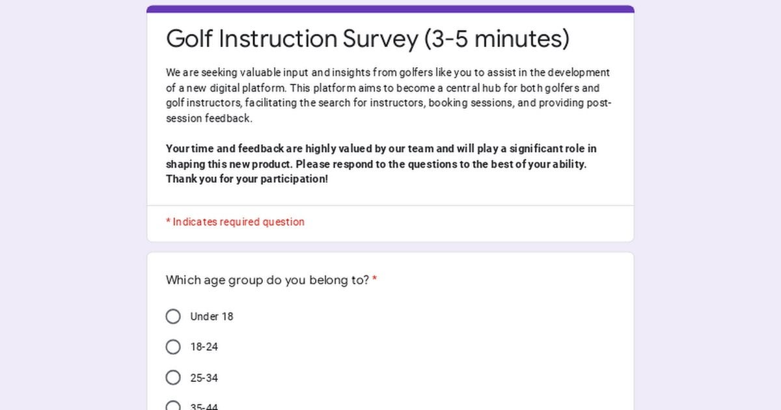
Task: Click the "25-34" option label text
Action: point(204,377)
